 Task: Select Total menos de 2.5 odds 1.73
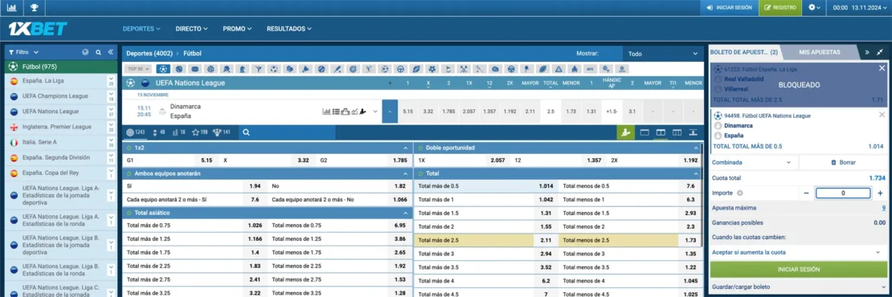pos(690,240)
